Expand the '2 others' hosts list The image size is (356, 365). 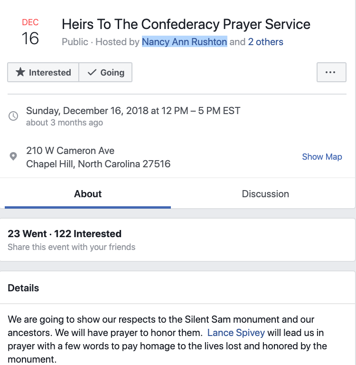coord(265,42)
